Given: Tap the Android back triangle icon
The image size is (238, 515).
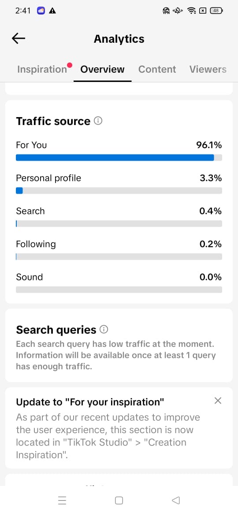Looking at the screenshot, I should 176,500.
